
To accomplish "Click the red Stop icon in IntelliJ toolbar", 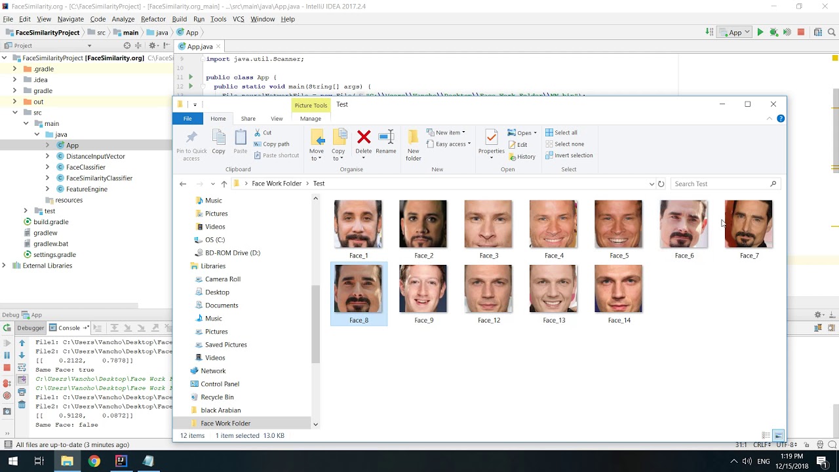I will (801, 32).
